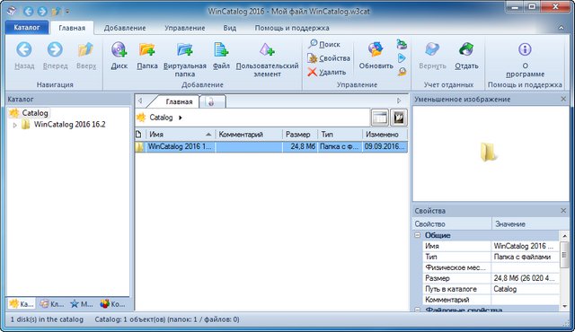
Task: Click the Catalog breadcrumb
Action: click(x=161, y=118)
